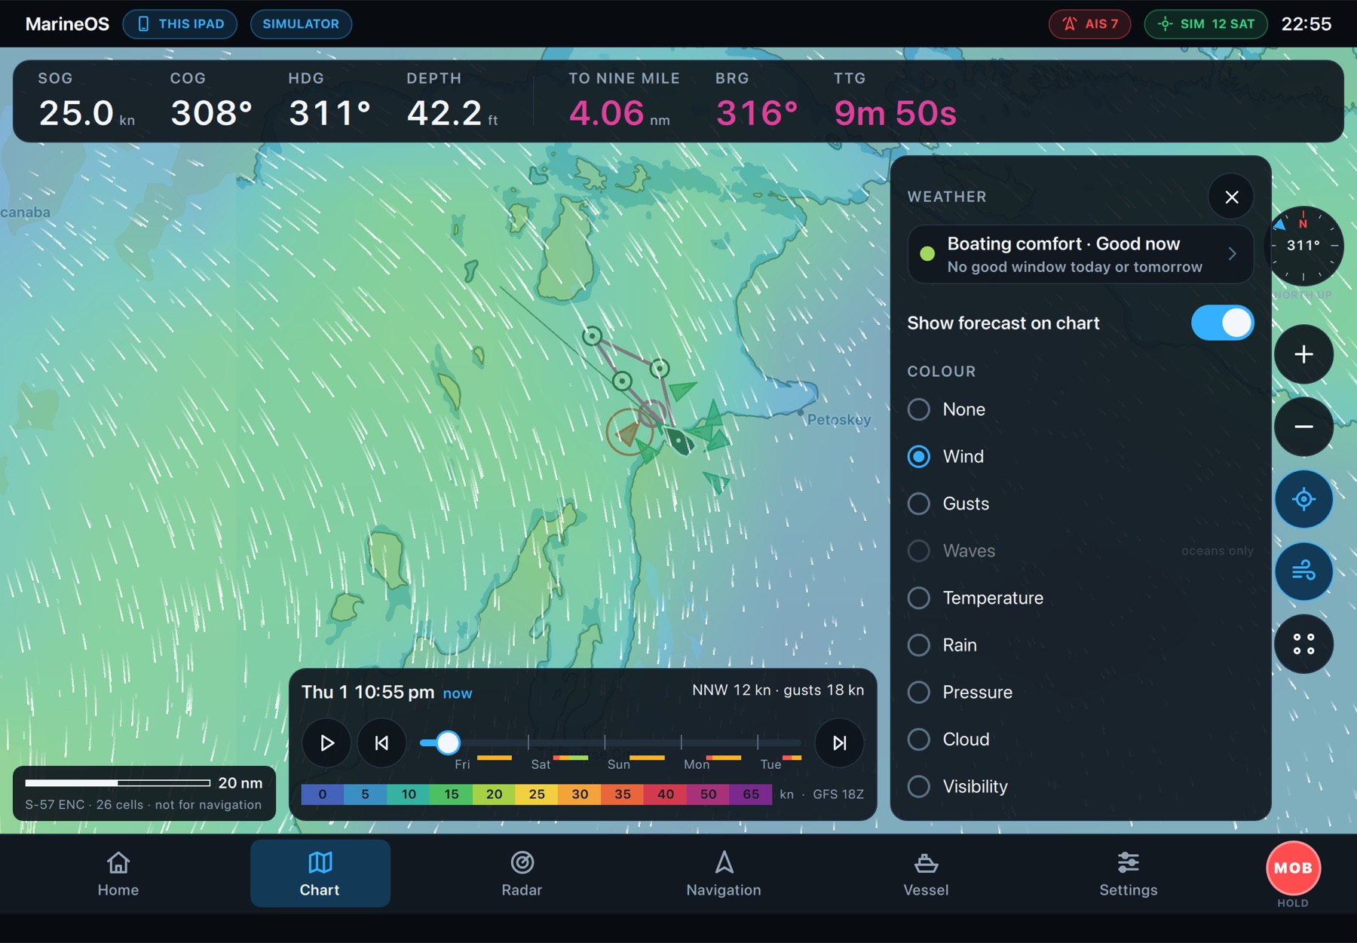Screen dimensions: 1357x943
Task: Open the Navigation tab
Action: coord(724,874)
